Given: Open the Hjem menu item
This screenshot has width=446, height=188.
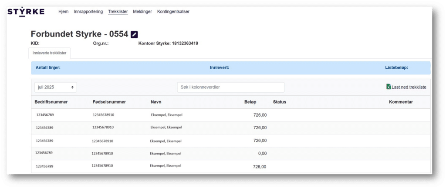Looking at the screenshot, I should (x=64, y=12).
